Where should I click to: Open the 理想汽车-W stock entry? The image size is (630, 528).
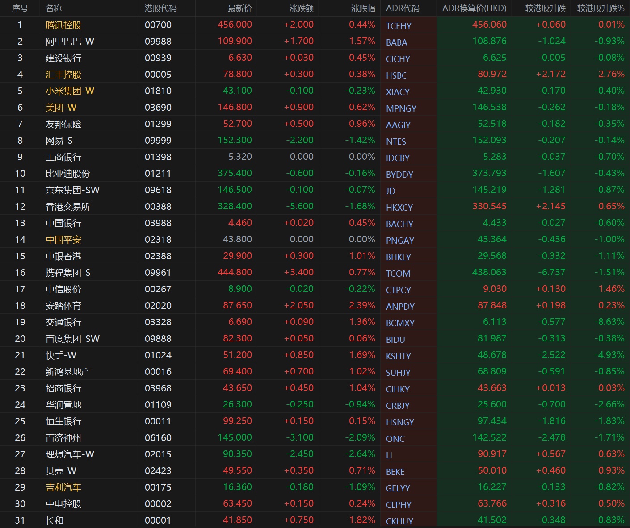70,454
